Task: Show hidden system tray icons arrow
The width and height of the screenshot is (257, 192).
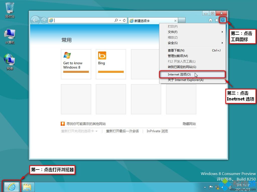Action: coord(205,187)
